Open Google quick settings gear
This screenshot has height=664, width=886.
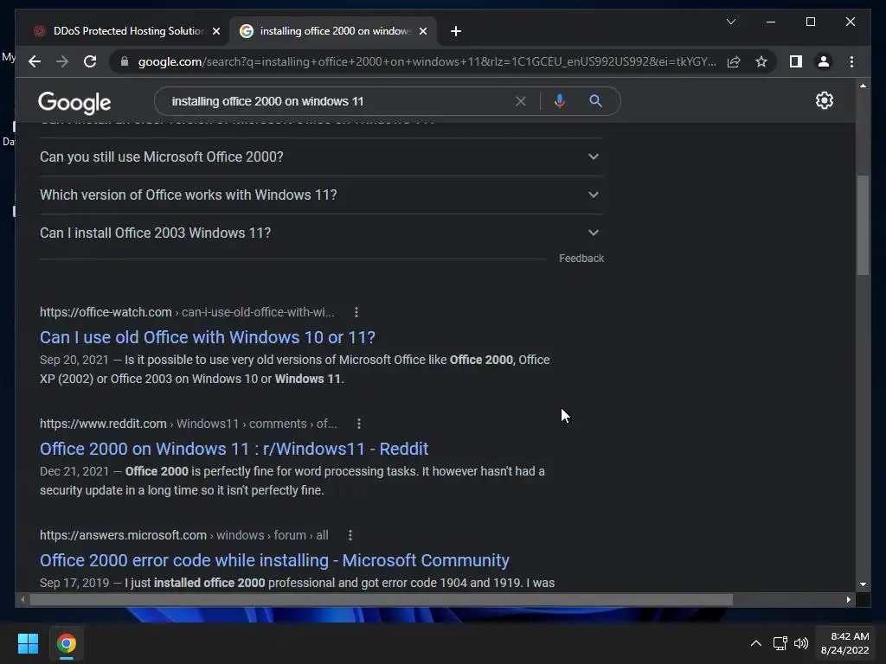(824, 100)
